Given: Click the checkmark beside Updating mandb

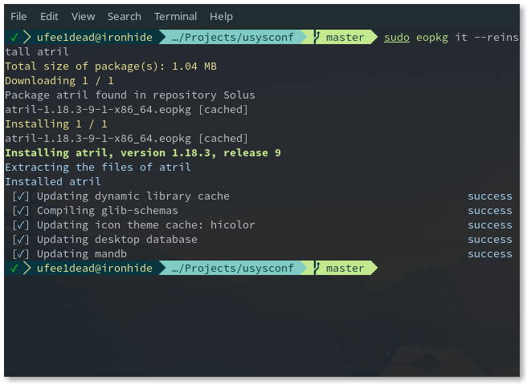Looking at the screenshot, I should pos(21,254).
